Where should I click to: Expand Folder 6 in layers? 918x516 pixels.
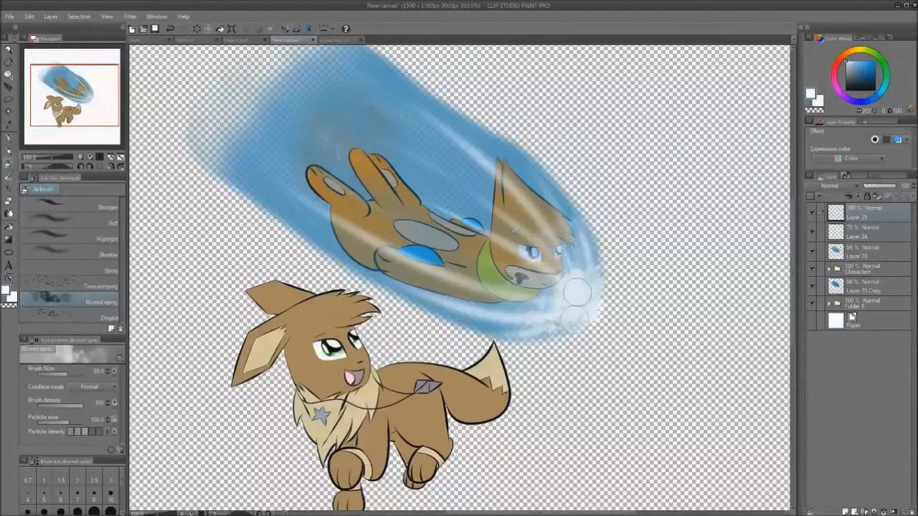pos(829,303)
